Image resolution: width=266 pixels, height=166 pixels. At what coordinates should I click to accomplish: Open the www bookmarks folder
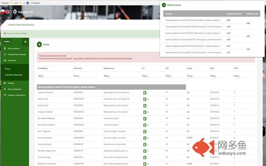(x=15, y=3)
